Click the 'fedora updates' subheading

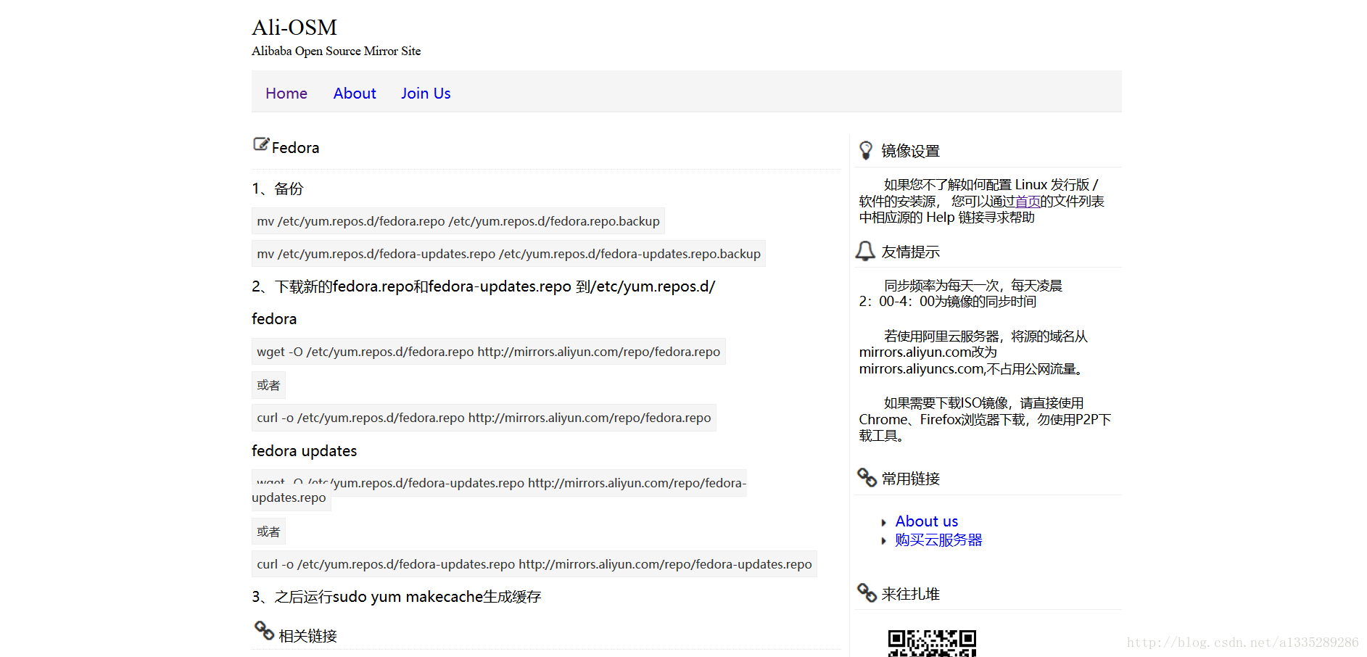(x=305, y=451)
